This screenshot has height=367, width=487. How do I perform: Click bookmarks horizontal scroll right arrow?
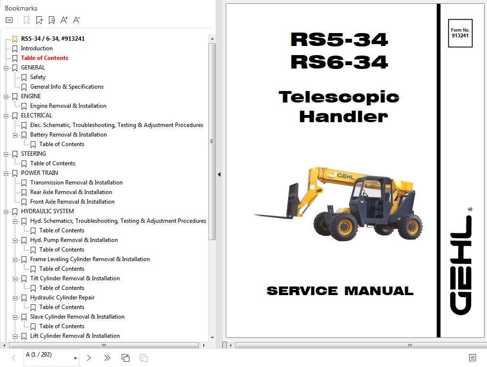pyautogui.click(x=204, y=345)
